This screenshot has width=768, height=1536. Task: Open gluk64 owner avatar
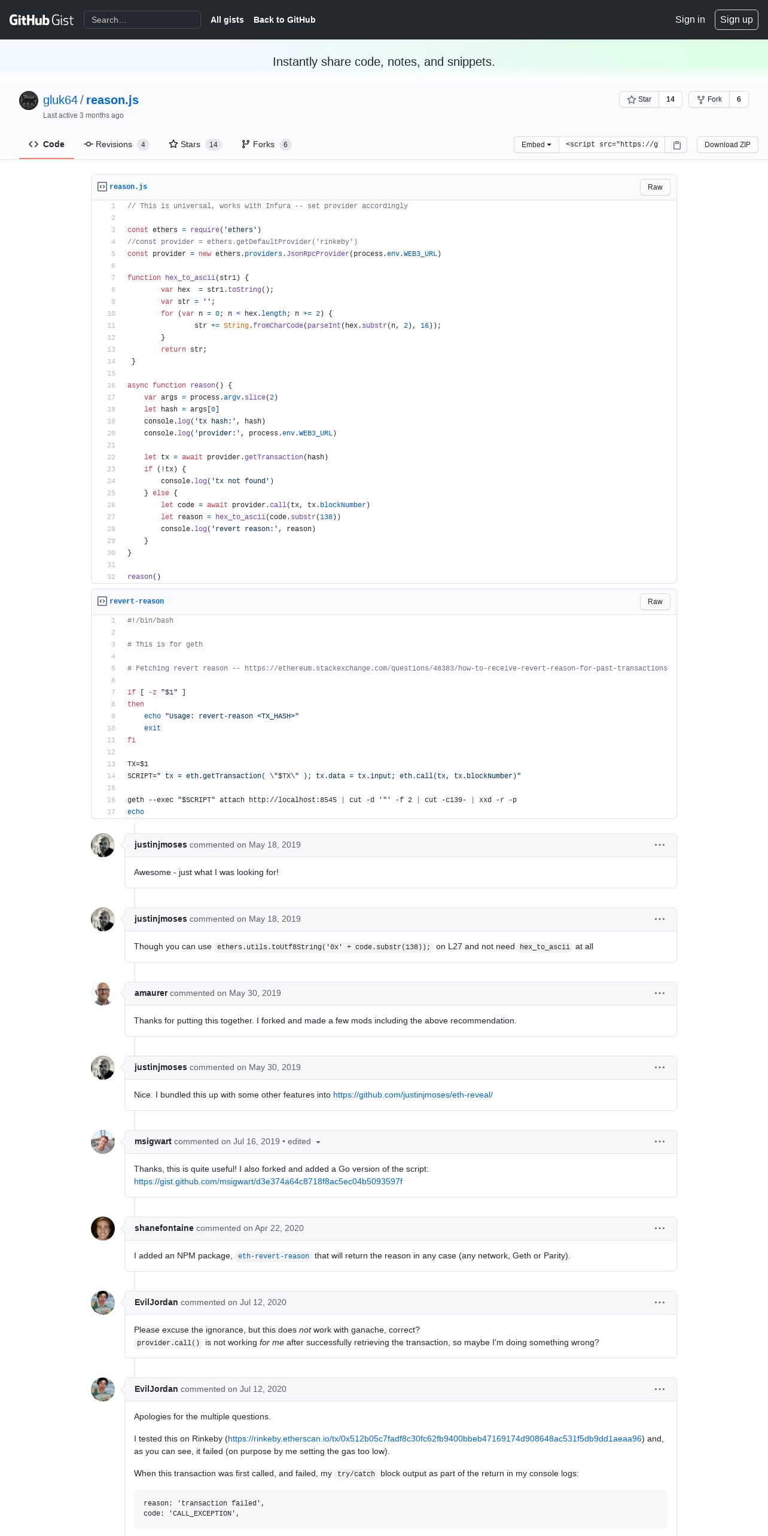(29, 100)
